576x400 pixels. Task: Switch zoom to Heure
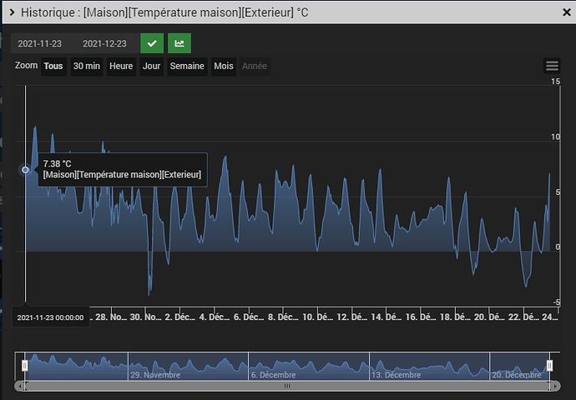(121, 66)
